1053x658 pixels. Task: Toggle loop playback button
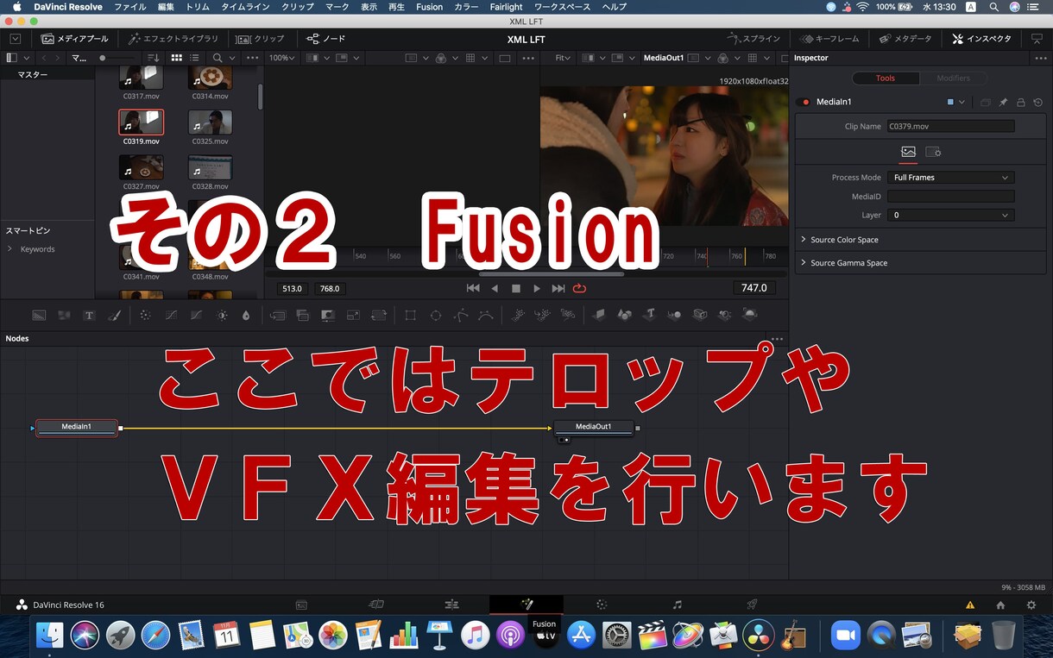point(579,288)
